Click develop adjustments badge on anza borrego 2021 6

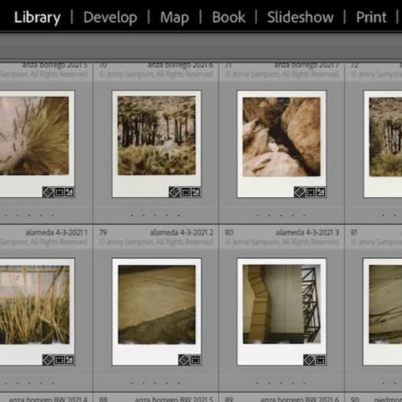pyautogui.click(x=196, y=192)
